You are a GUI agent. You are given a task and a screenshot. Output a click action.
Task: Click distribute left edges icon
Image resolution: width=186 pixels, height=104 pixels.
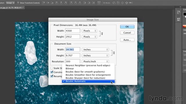pos(85,3)
